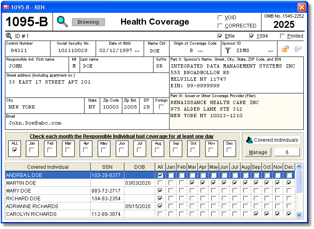Toggle All checkbox for MARY DOE
The height and width of the screenshot is (229, 314).
160,190
